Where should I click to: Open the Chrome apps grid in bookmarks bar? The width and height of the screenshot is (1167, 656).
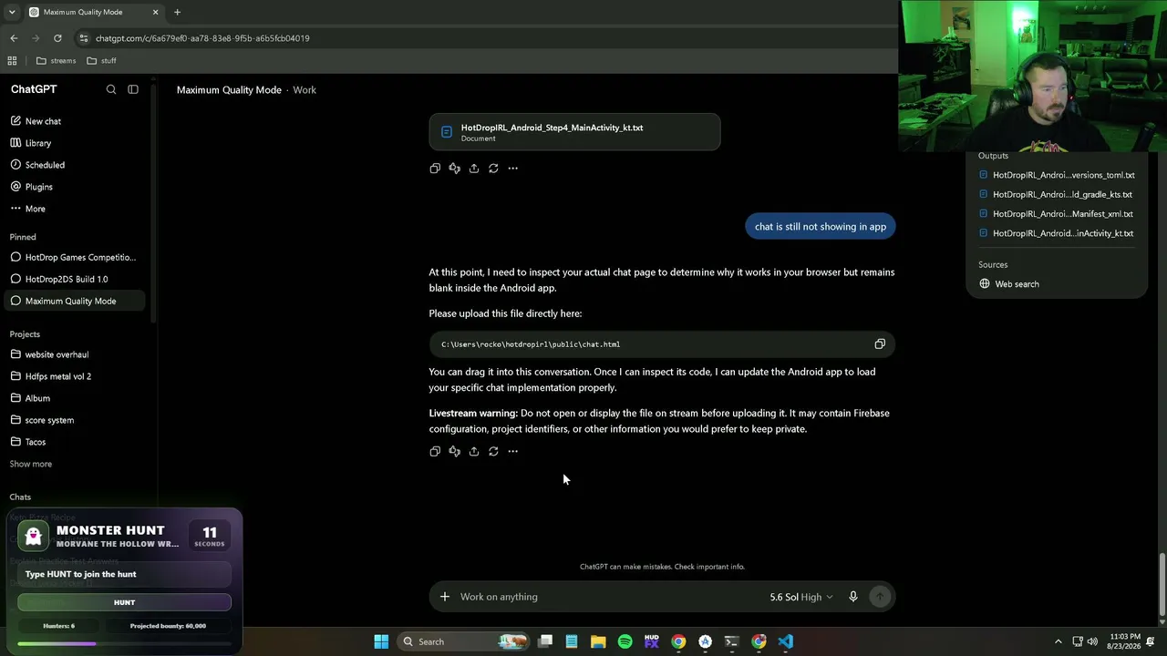pyautogui.click(x=12, y=61)
